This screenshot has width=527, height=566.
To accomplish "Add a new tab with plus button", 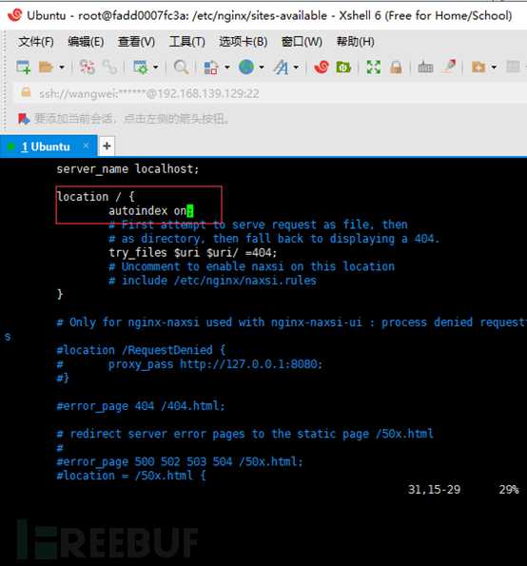I will [107, 146].
